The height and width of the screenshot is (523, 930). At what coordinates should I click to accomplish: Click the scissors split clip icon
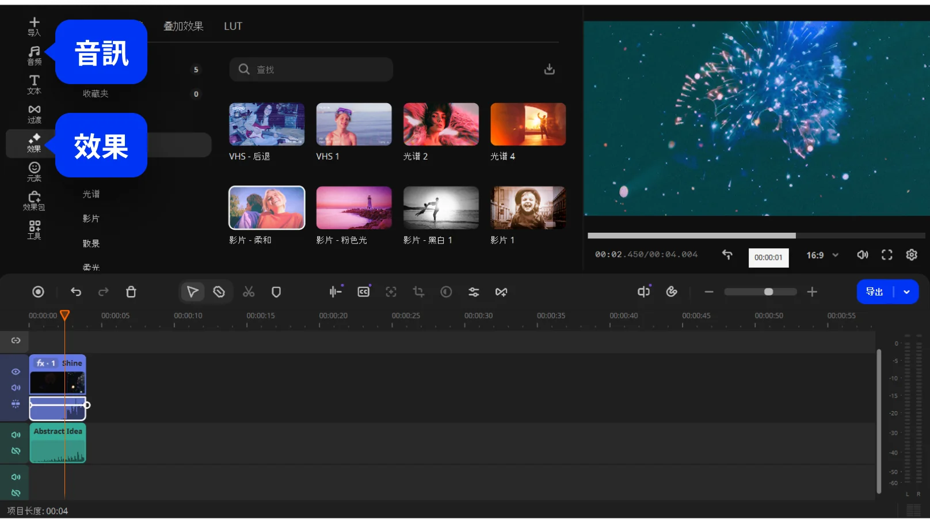pos(249,292)
